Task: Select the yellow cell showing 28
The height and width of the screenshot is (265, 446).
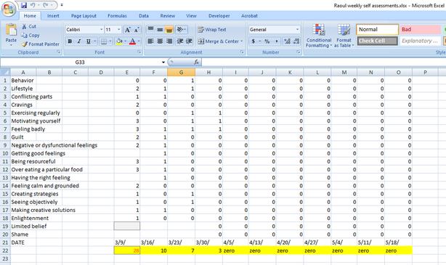Action: (127, 250)
